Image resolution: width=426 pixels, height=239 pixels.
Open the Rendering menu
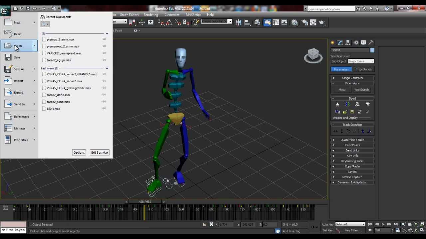tap(151, 15)
